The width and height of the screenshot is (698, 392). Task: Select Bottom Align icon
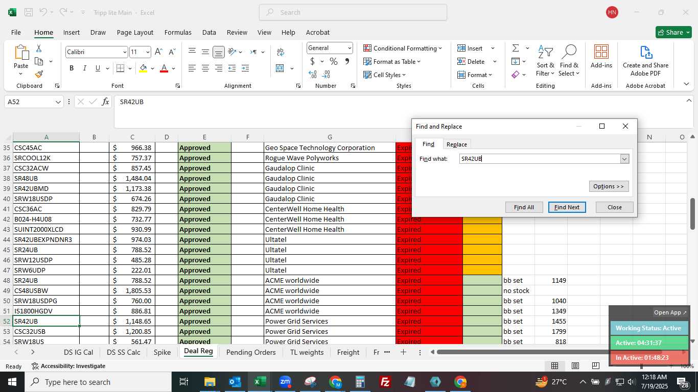tap(218, 52)
